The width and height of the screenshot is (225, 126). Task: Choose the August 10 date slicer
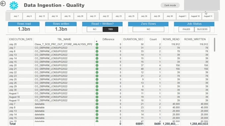[195, 16]
